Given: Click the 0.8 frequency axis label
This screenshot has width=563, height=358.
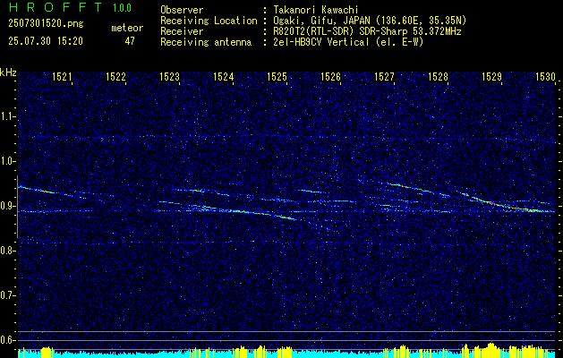Looking at the screenshot, I should click(8, 251).
